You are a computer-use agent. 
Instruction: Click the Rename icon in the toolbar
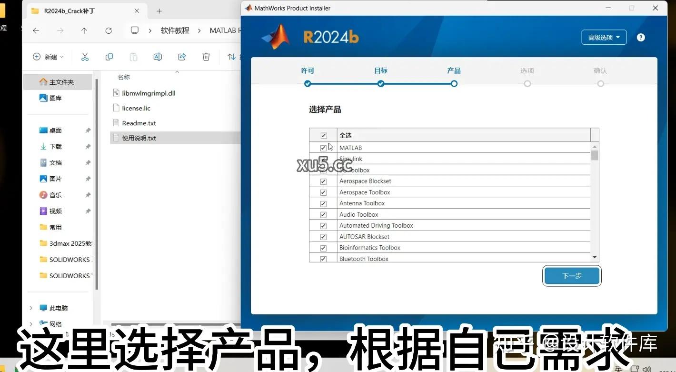coord(158,57)
